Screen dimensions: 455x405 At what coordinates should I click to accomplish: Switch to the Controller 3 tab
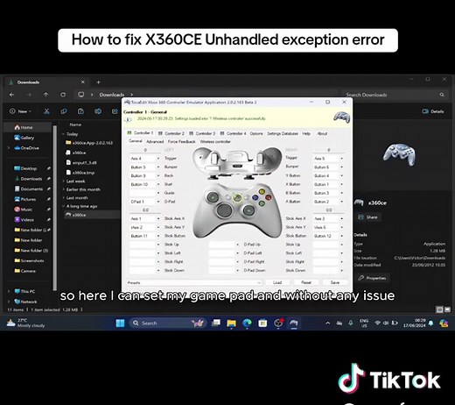[202, 133]
